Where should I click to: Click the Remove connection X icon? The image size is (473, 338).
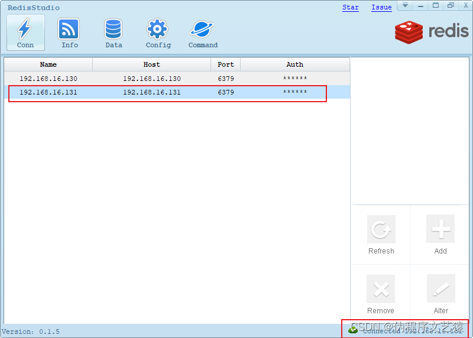(381, 289)
